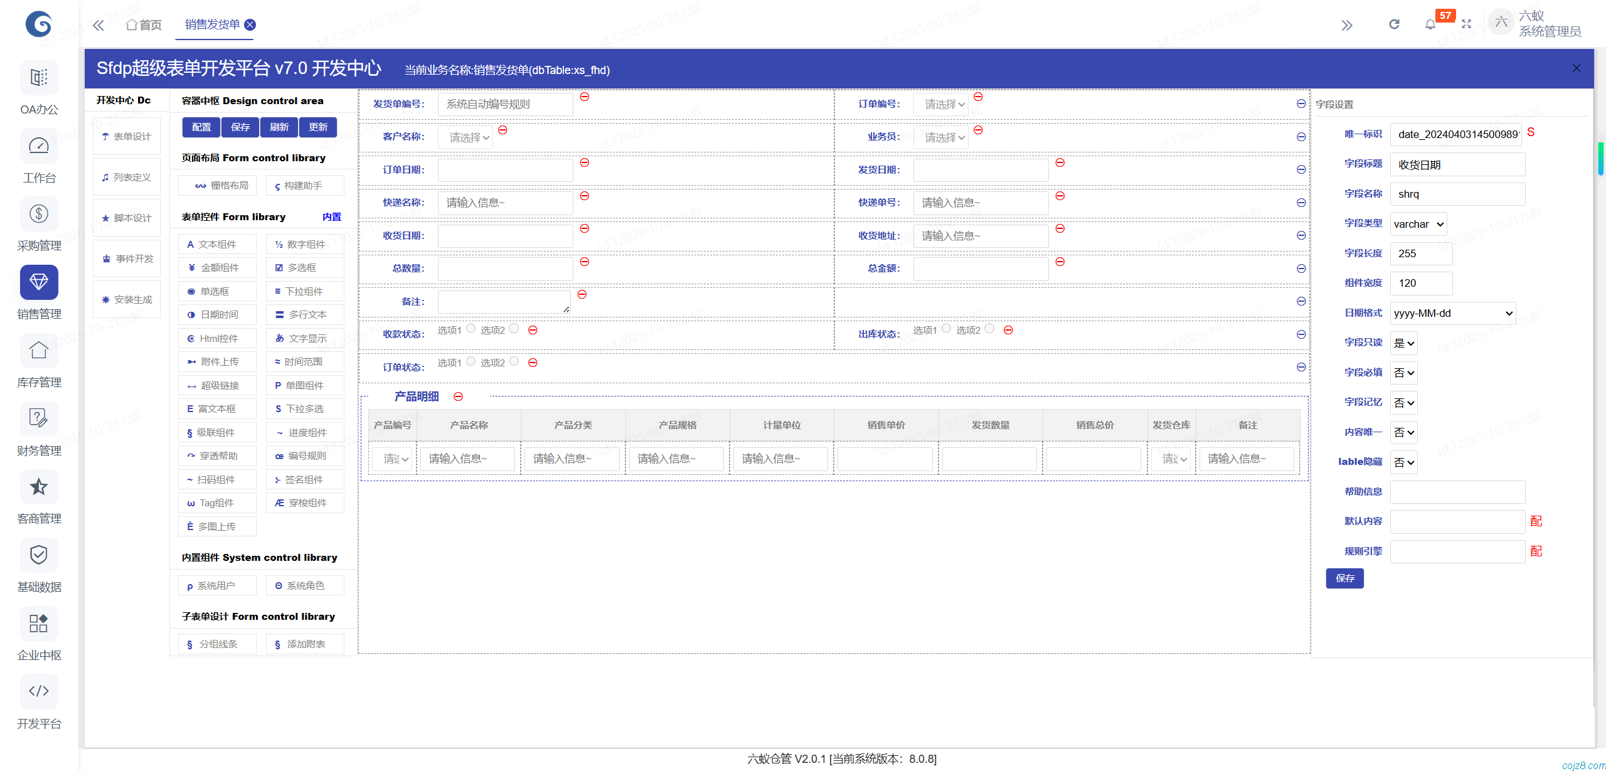
Task: Open the 脚本设计 menu item
Action: [127, 218]
